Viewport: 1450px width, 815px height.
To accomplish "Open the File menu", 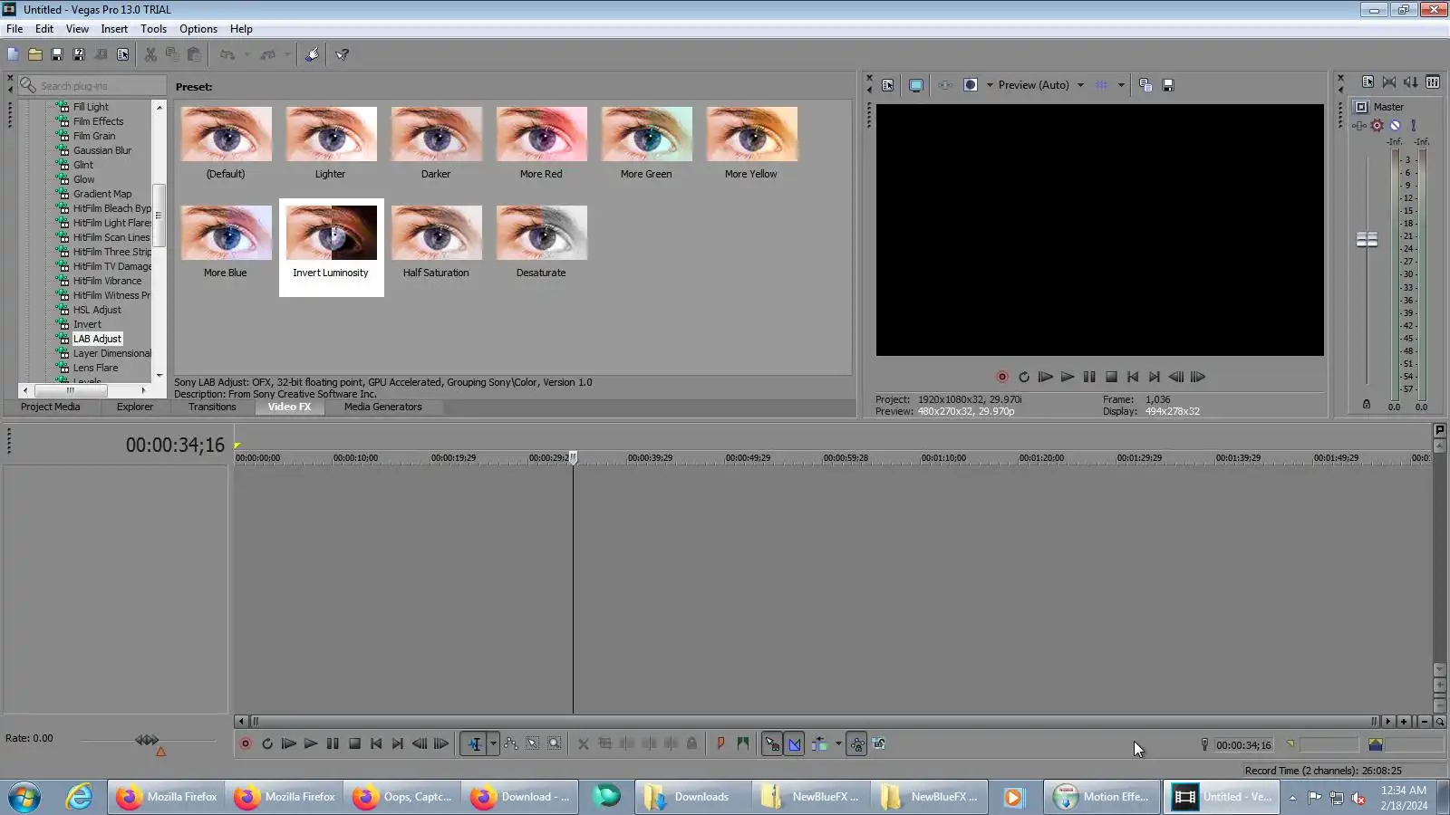I will coord(14,29).
